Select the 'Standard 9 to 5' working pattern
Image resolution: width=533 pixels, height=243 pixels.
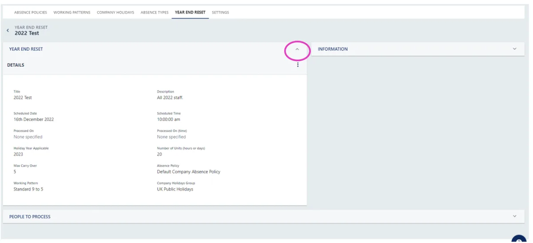coord(28,189)
